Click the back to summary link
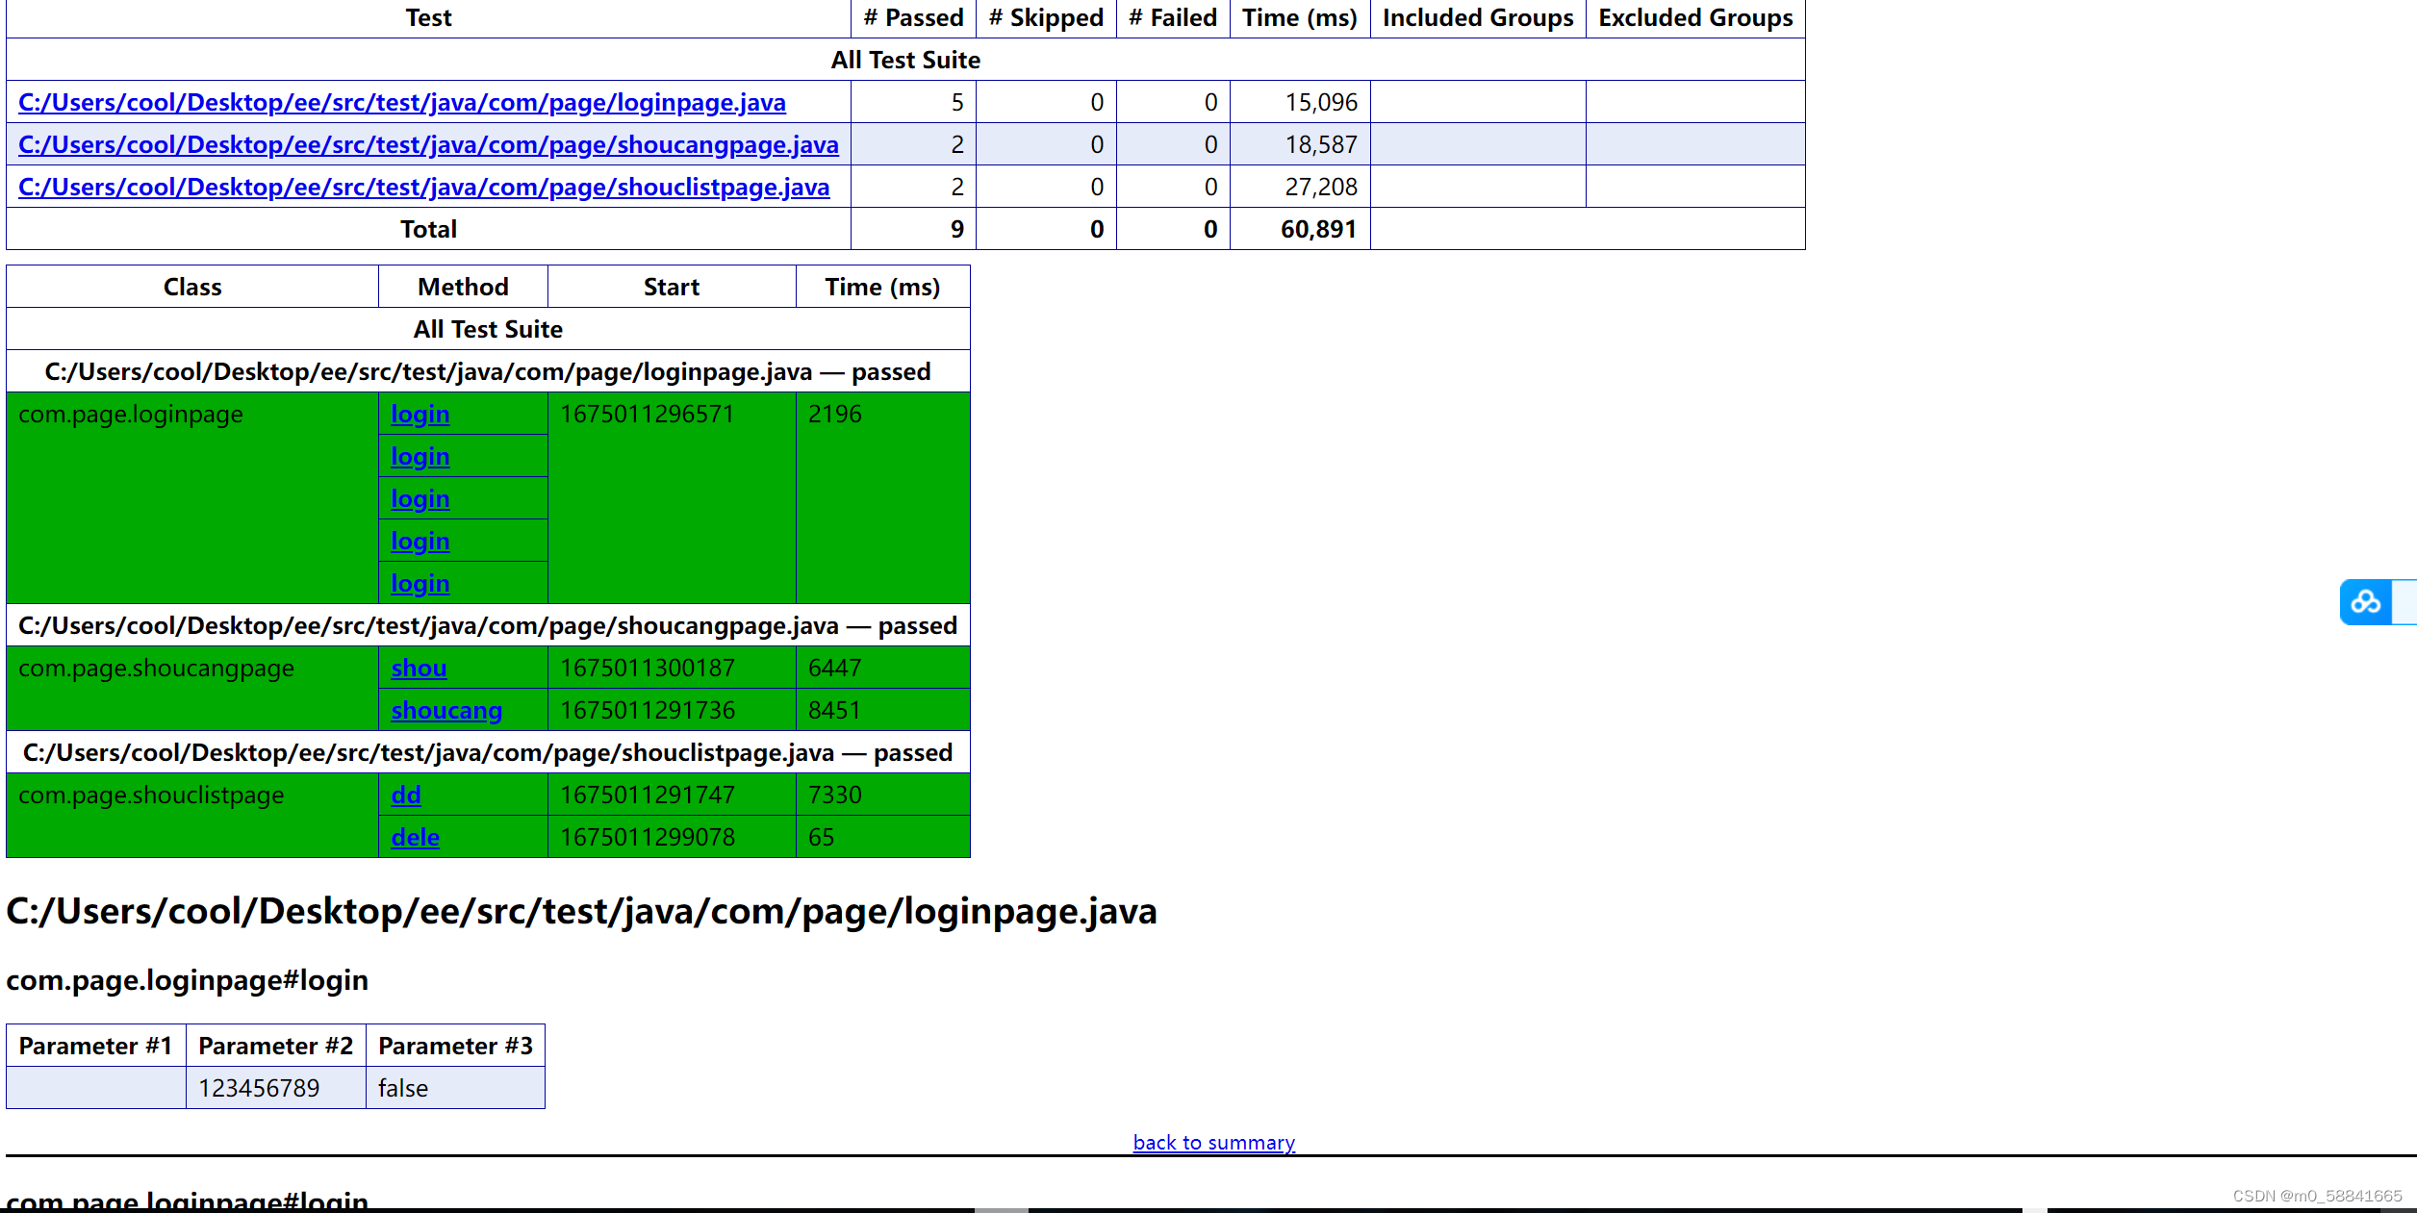Viewport: 2417px width, 1213px height. coord(1213,1142)
